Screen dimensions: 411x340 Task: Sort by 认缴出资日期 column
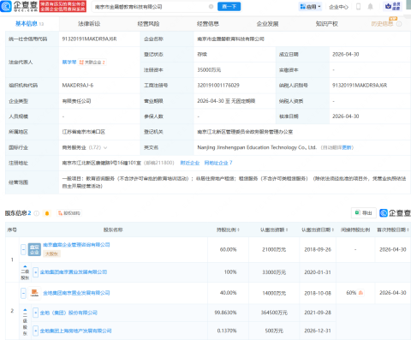click(x=318, y=230)
